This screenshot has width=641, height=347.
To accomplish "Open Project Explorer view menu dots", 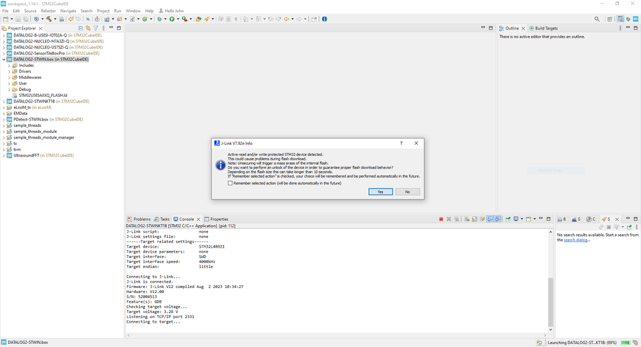I will pyautogui.click(x=103, y=28).
